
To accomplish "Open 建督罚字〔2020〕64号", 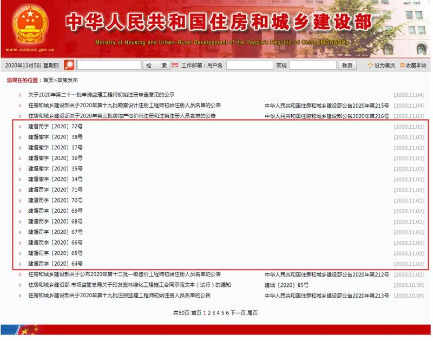I will (55, 264).
